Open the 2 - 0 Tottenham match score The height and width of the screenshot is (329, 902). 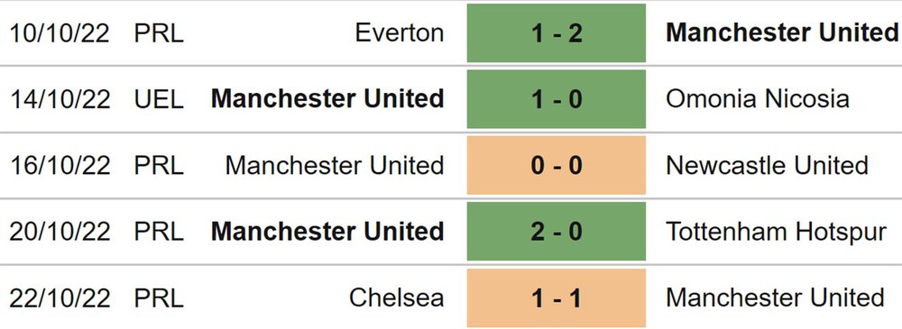coord(557,232)
